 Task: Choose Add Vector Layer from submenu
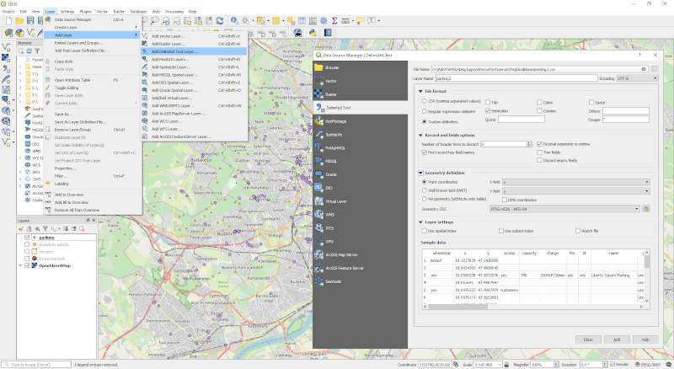coord(195,36)
